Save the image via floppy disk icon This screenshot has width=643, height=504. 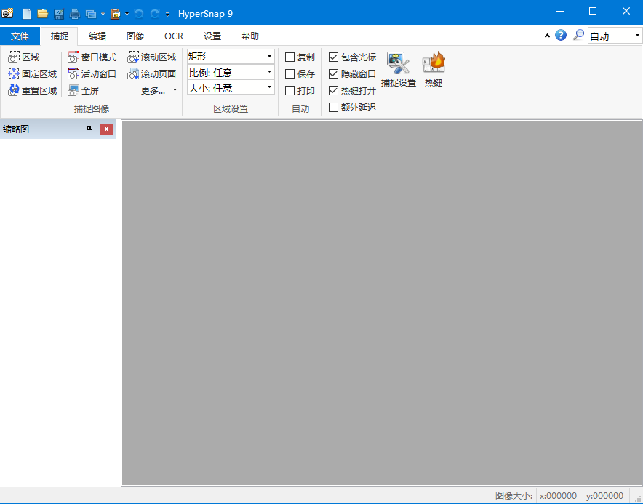(59, 14)
